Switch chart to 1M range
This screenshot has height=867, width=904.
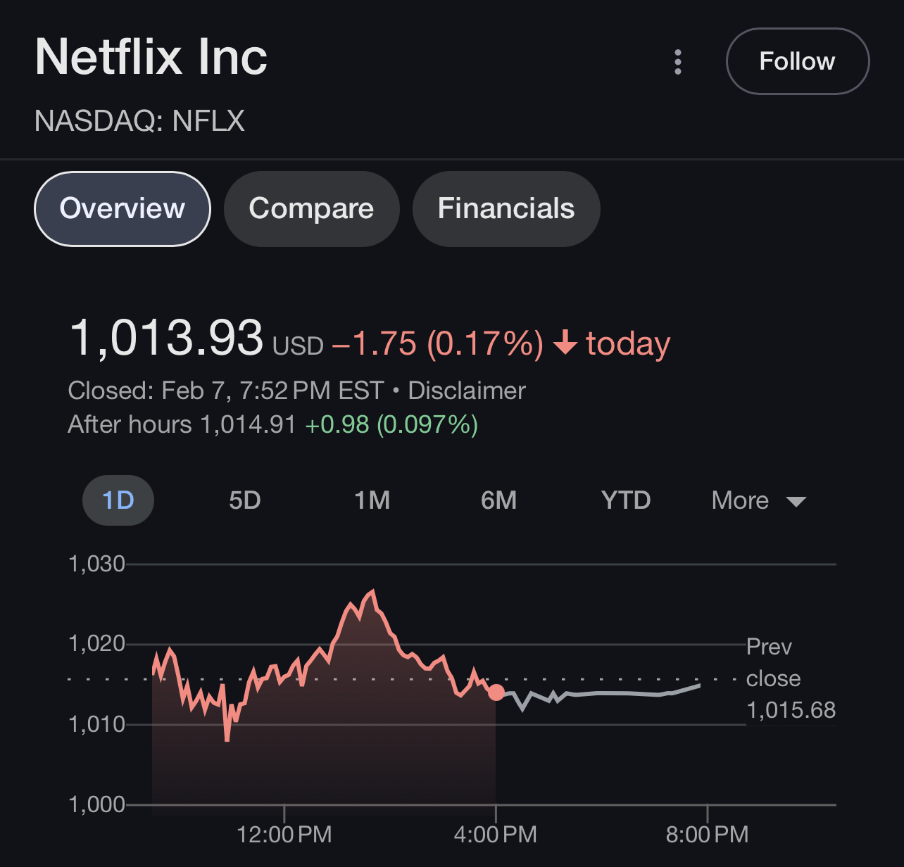point(372,500)
